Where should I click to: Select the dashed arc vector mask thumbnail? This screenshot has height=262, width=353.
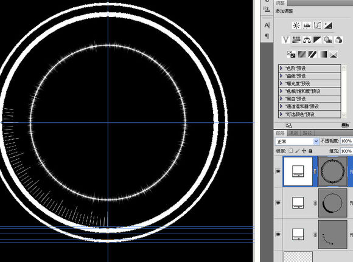(332, 234)
